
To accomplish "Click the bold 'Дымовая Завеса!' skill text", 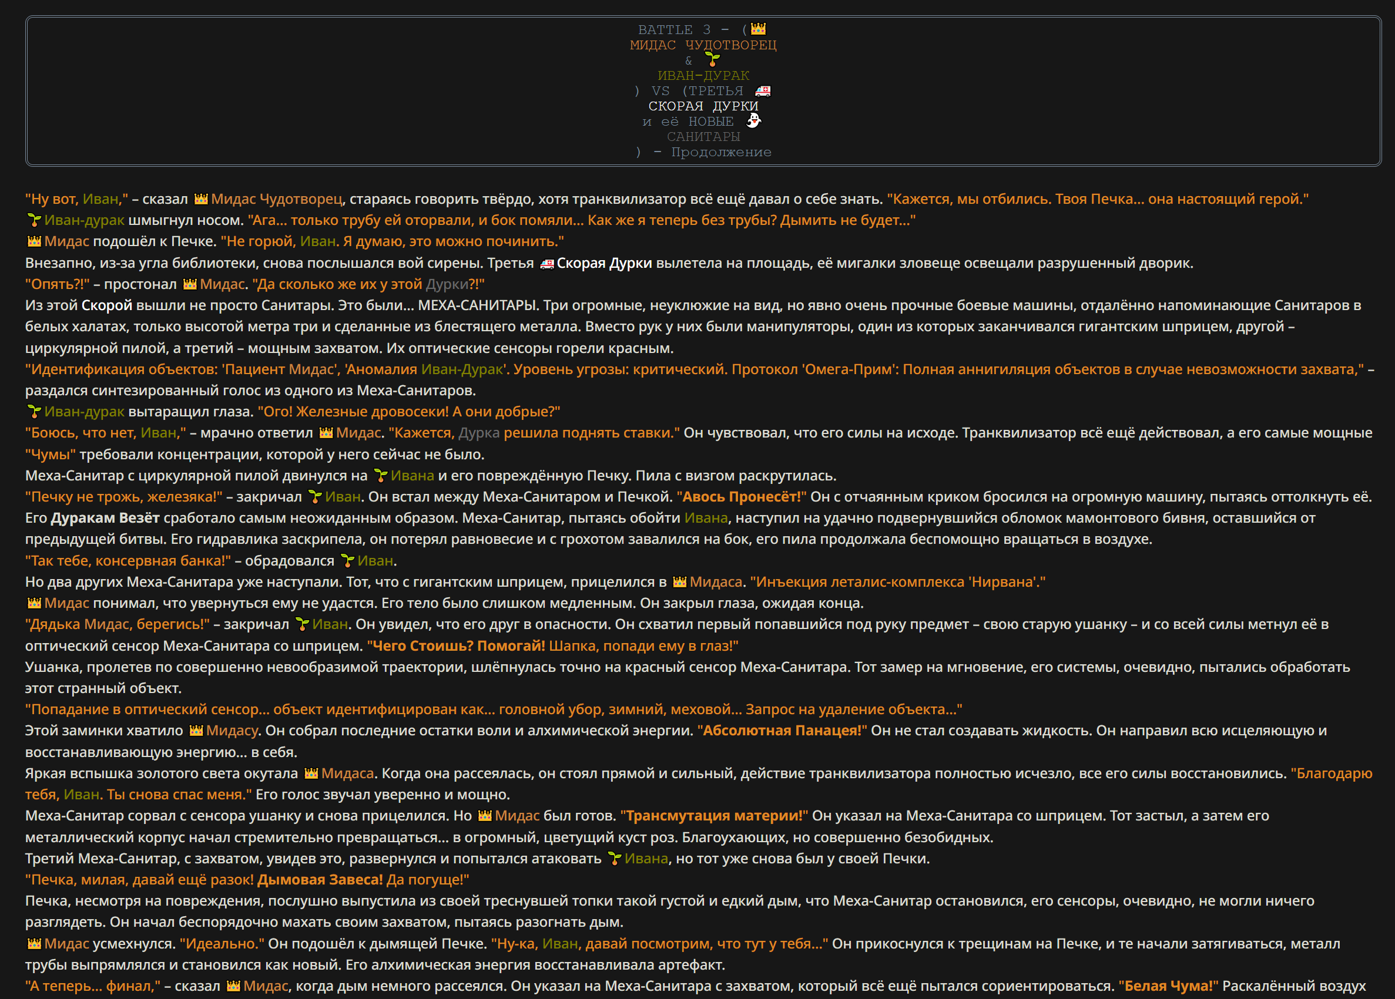I will 320,880.
